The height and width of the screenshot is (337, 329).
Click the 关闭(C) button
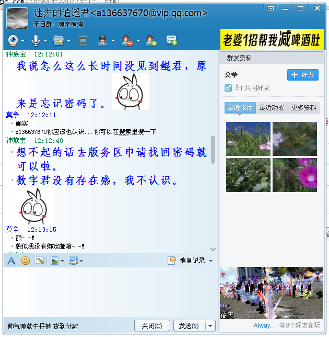point(152,326)
